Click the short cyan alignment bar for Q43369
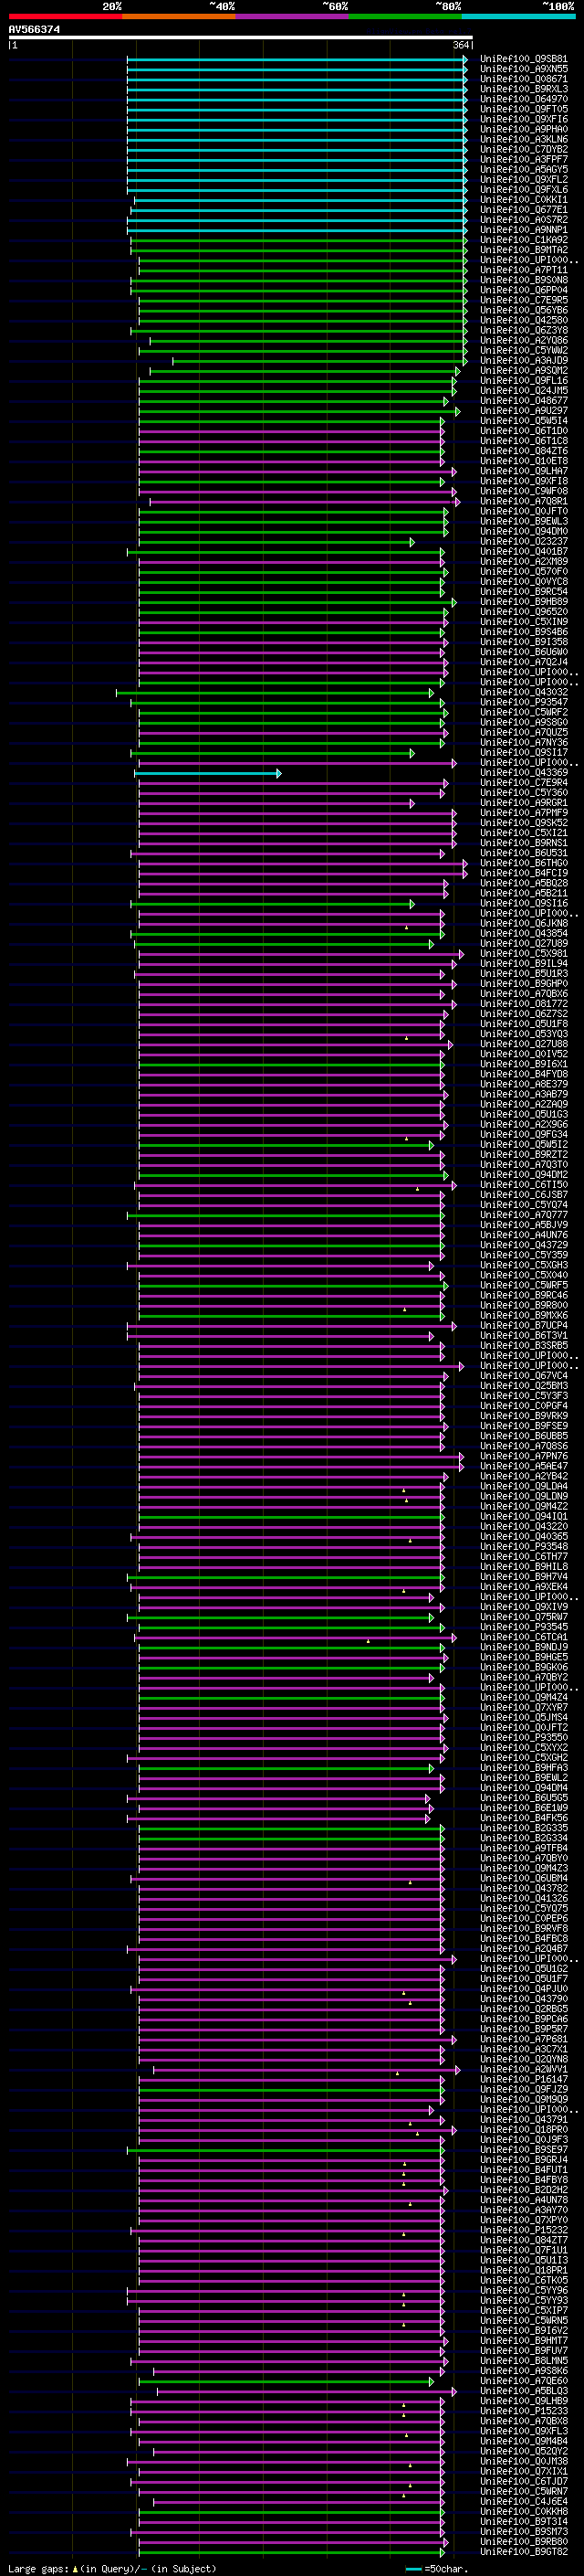584x2576 pixels. click(x=208, y=774)
